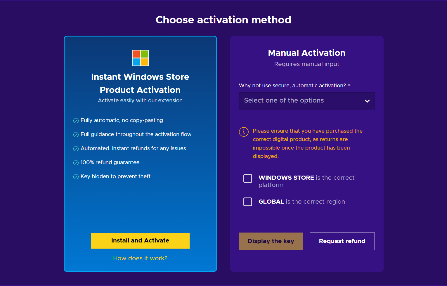Image resolution: width=447 pixels, height=286 pixels.
Task: Click checkmark icon beside 'Fully automatic, no copy-pasting'
Action: coord(76,121)
